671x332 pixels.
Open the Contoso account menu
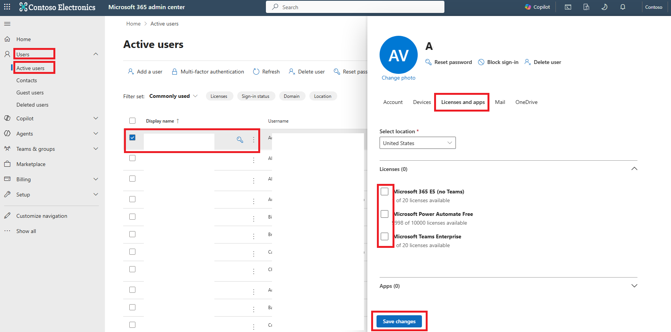(x=653, y=7)
